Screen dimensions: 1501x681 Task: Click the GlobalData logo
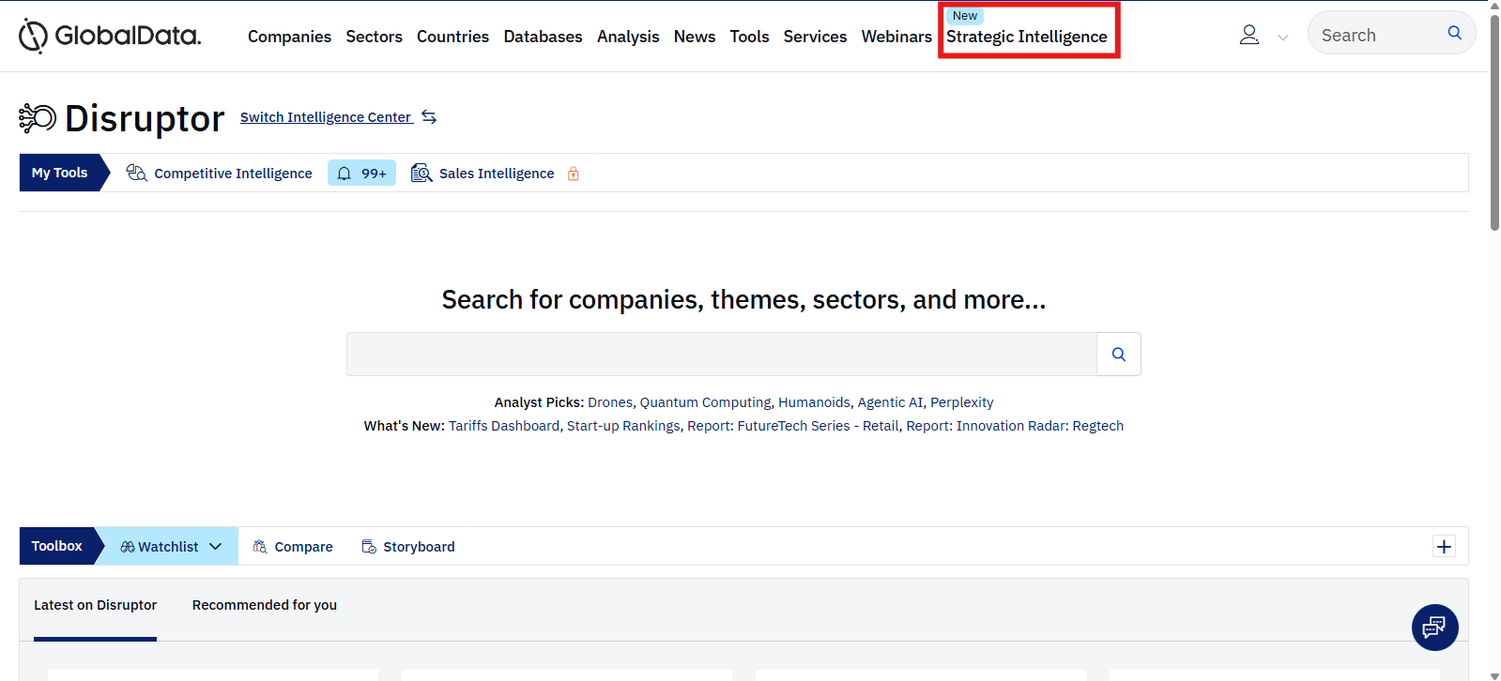(x=110, y=36)
